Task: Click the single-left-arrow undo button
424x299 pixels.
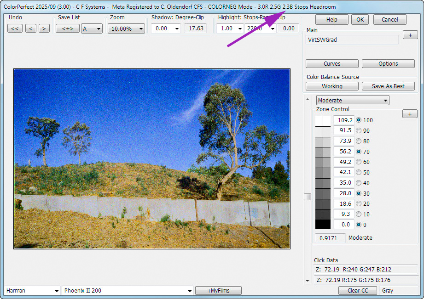Action: coord(31,28)
